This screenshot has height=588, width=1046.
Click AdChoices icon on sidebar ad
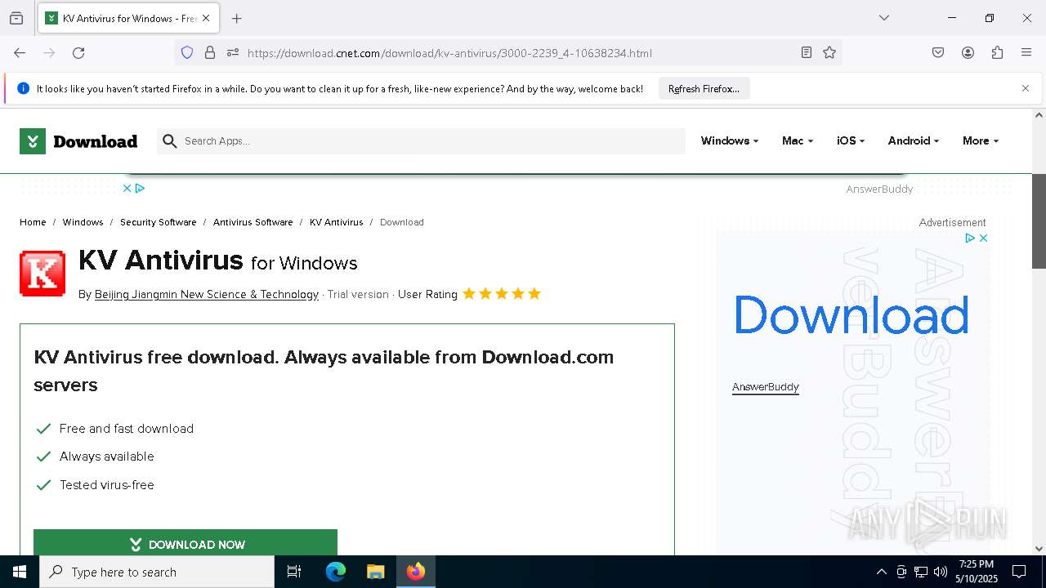pos(970,238)
